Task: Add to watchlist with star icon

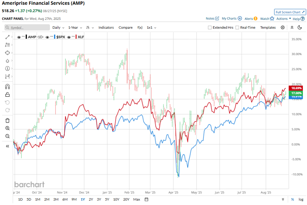Action: (x=272, y=18)
